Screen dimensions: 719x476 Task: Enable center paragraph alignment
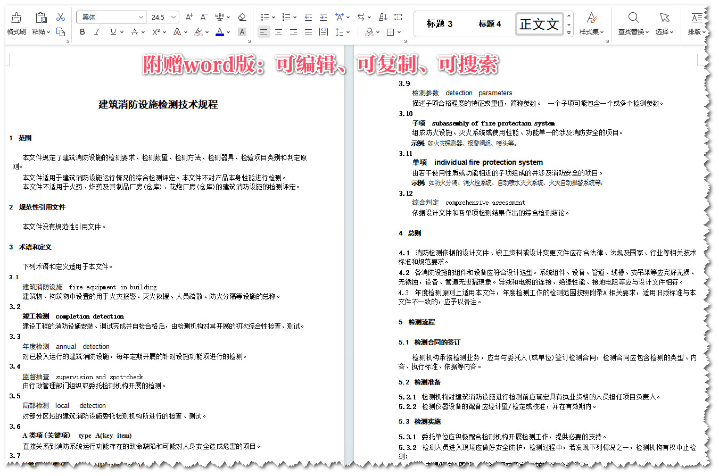click(278, 32)
